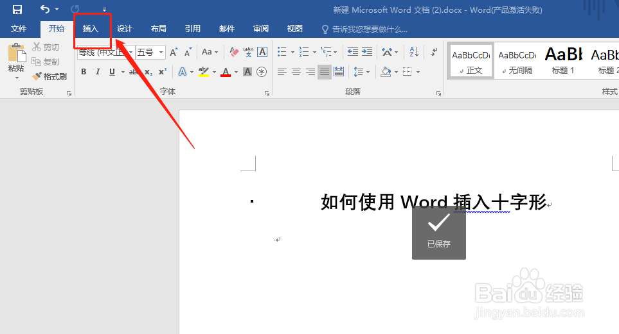This screenshot has width=619, height=334.
Task: Align text right
Action: click(x=310, y=72)
